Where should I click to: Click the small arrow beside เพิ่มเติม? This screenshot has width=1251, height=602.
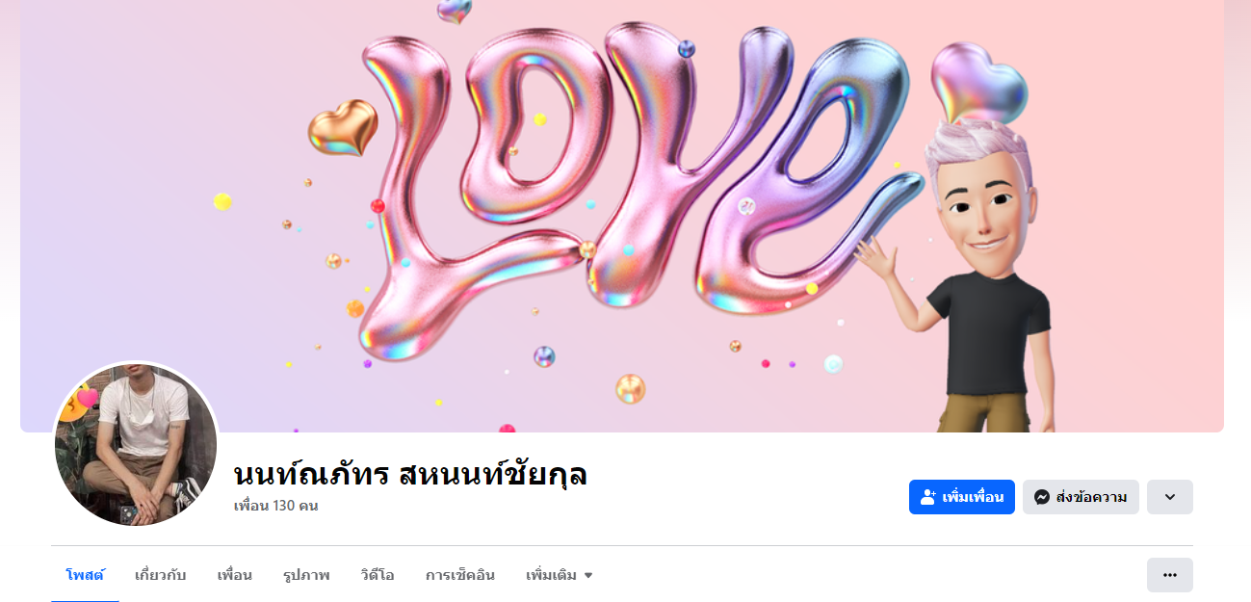[x=588, y=576]
